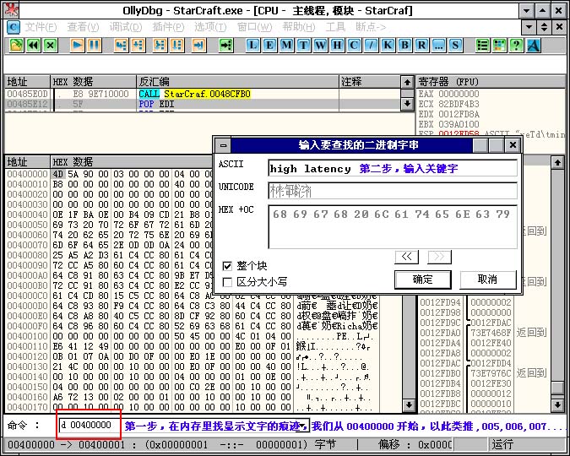
Task: Confirm the search with 确定
Action: click(423, 280)
